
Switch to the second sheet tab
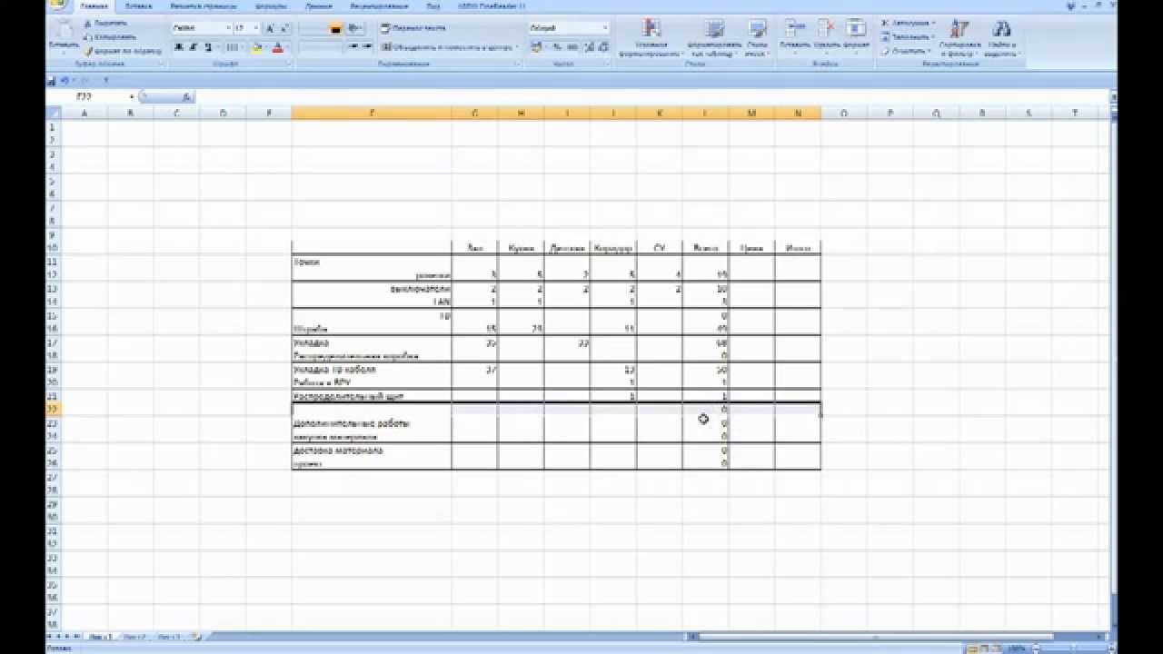coord(134,637)
